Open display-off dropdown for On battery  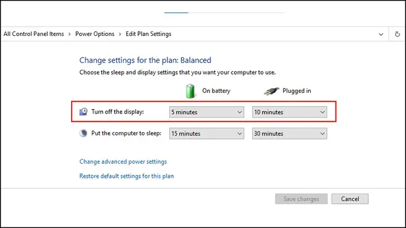pos(206,112)
